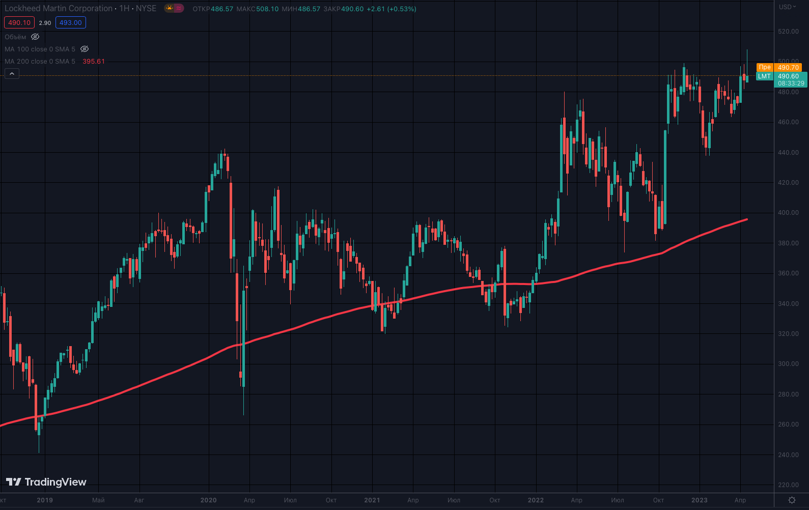Image resolution: width=809 pixels, height=510 pixels.
Task: Click the ОТКР 486.57 open value
Action: point(213,9)
